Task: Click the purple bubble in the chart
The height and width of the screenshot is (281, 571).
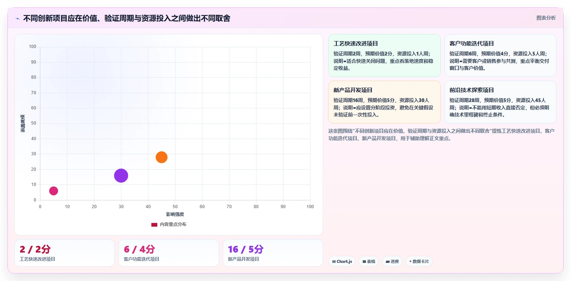Action: tap(121, 176)
